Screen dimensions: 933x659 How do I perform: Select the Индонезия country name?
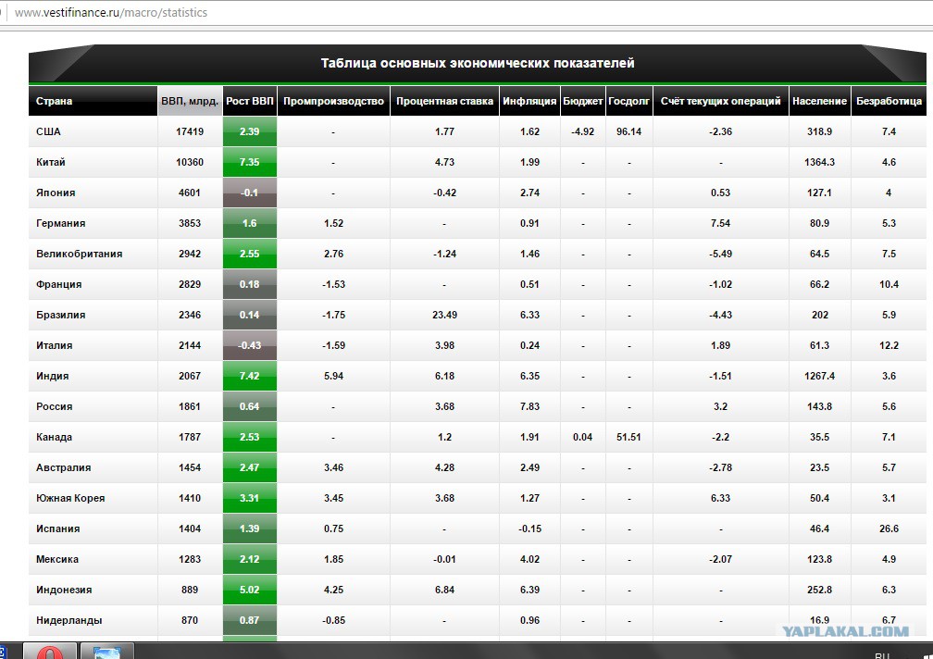pos(64,590)
